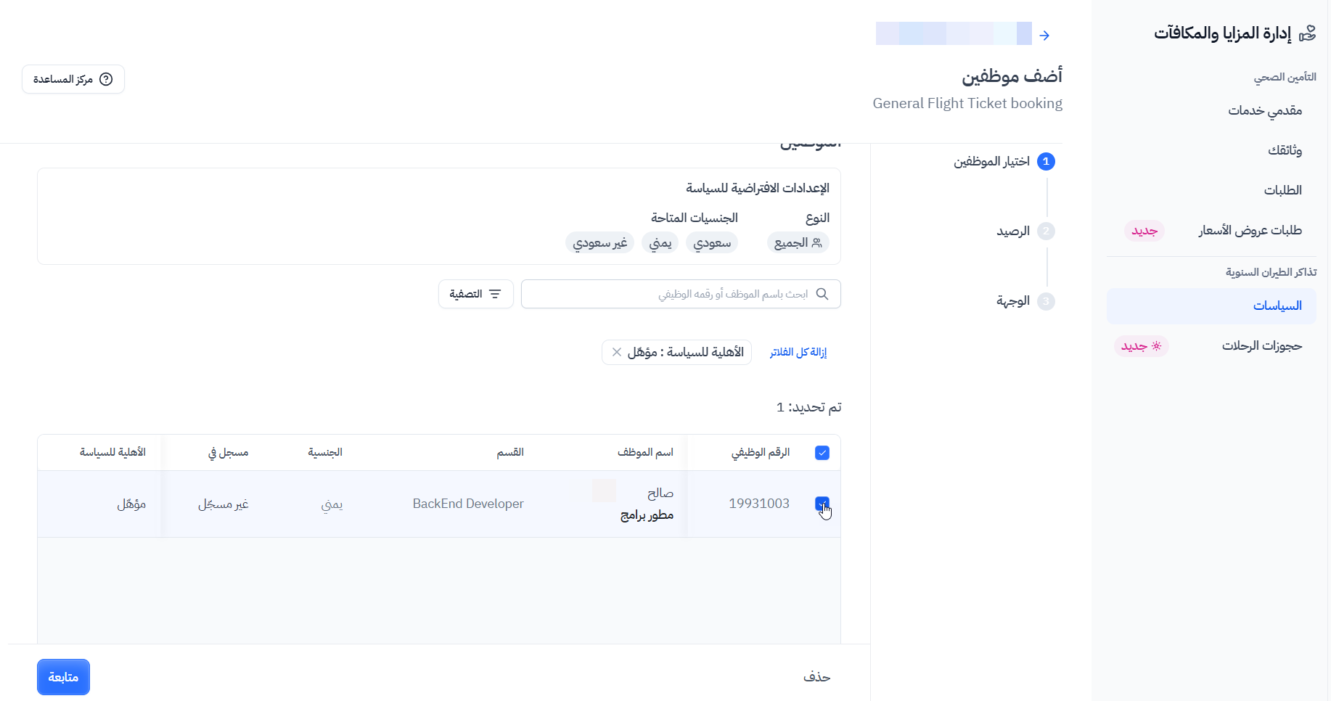This screenshot has height=701, width=1331.
Task: Remove the eligibility filter chip with X
Action: (x=617, y=352)
